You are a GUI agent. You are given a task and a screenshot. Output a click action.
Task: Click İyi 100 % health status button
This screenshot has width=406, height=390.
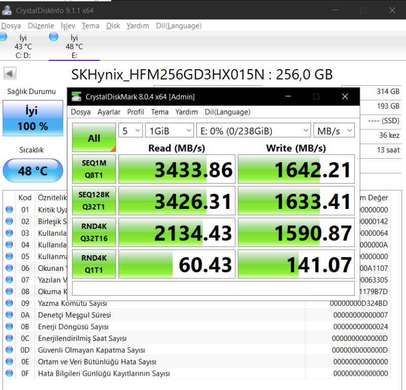(33, 118)
